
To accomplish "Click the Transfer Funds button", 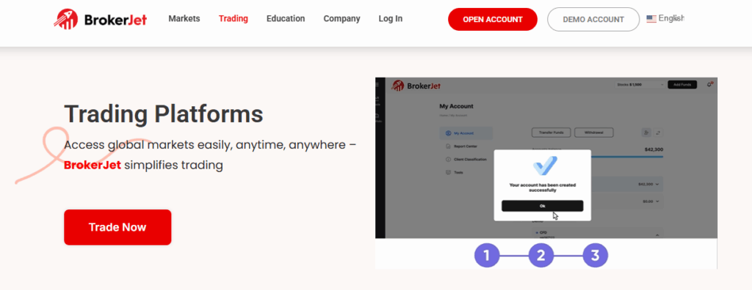I will click(x=552, y=133).
